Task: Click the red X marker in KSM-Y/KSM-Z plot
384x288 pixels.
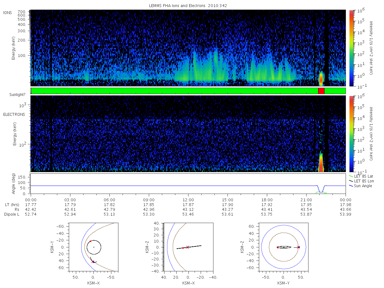Action: tap(299, 247)
